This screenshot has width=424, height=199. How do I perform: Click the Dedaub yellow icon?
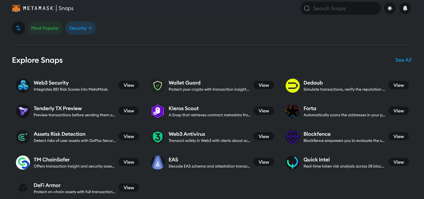pyautogui.click(x=293, y=85)
